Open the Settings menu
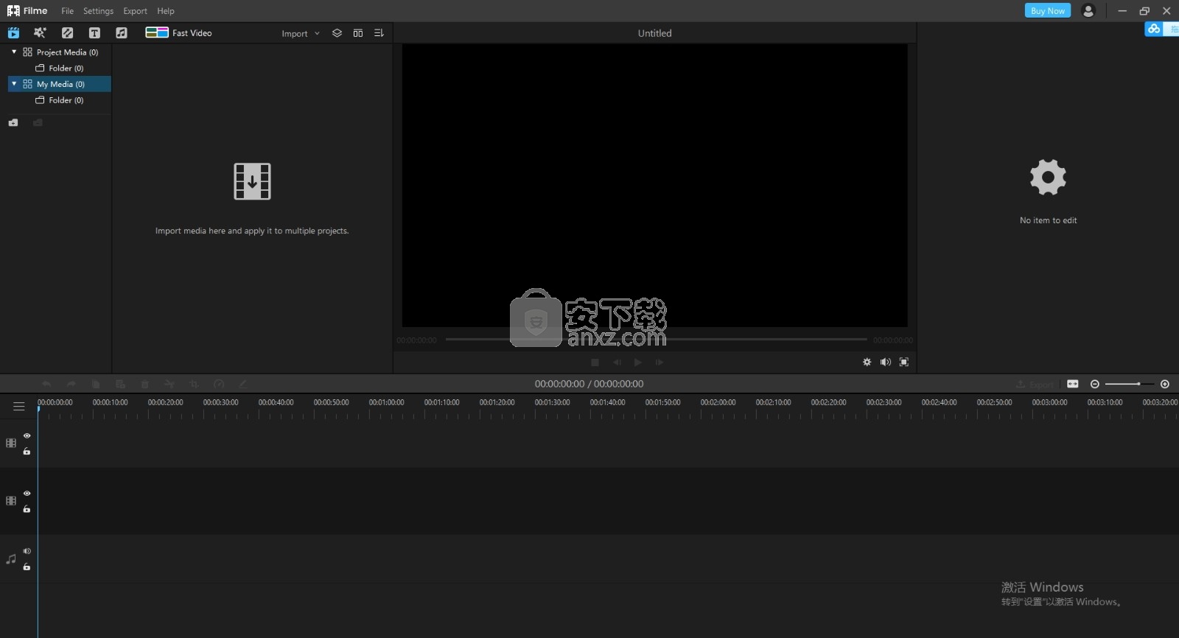 (98, 11)
